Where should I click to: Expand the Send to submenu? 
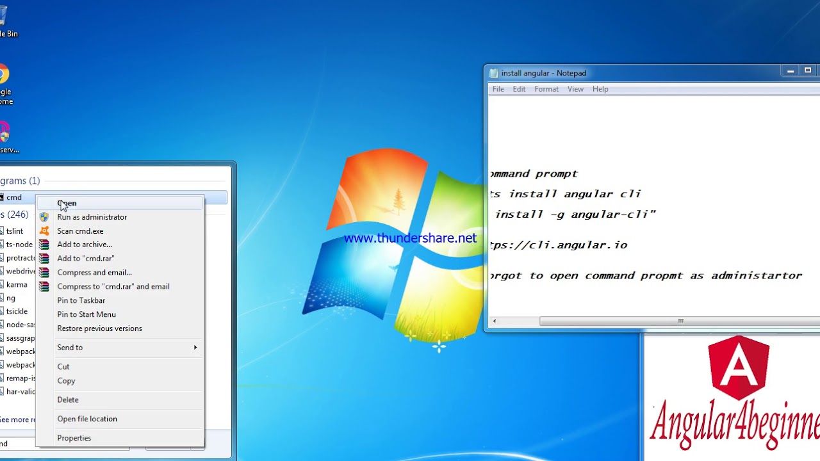pos(120,348)
